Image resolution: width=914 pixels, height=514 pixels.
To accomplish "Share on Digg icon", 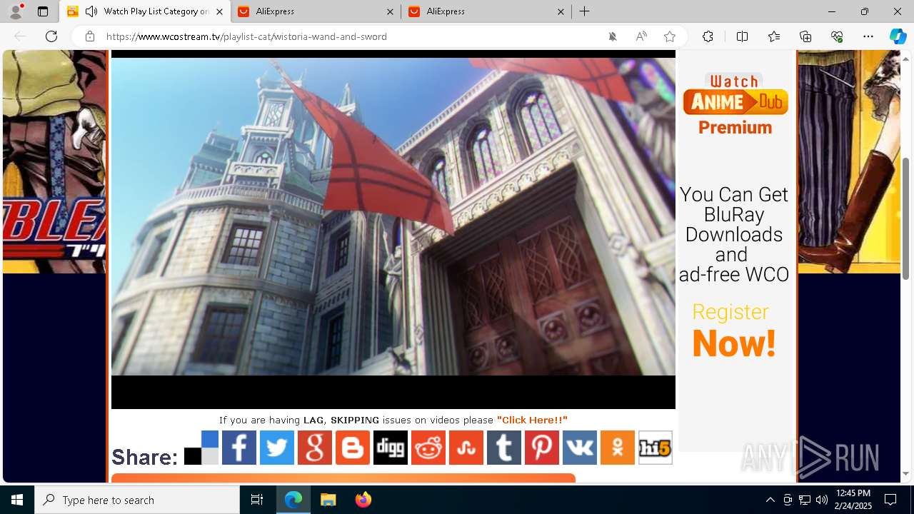I will [391, 448].
